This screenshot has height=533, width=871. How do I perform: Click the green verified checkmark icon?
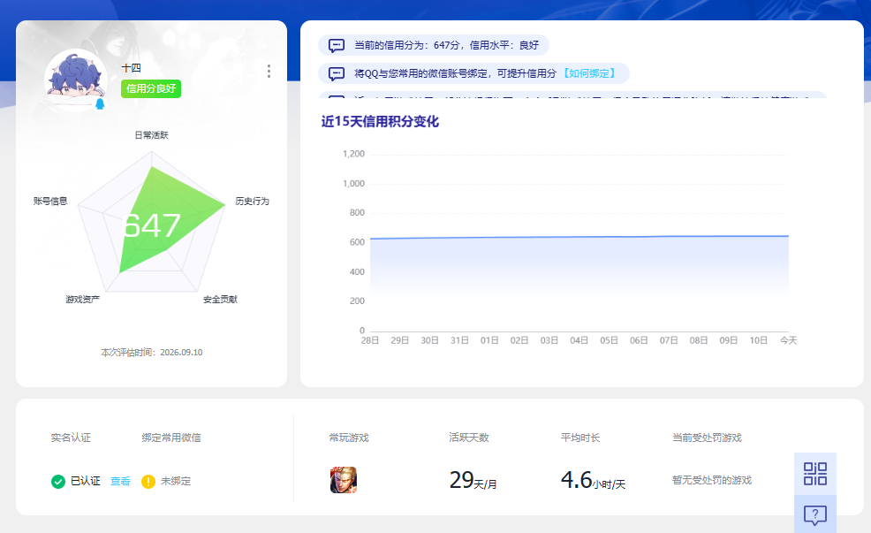(58, 482)
